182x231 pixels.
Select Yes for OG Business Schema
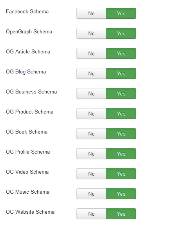click(121, 93)
